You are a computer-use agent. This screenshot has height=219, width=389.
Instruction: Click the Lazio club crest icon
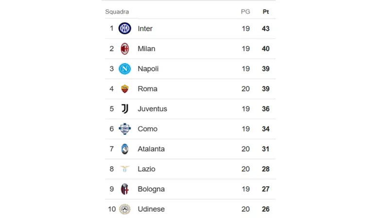[x=125, y=169]
